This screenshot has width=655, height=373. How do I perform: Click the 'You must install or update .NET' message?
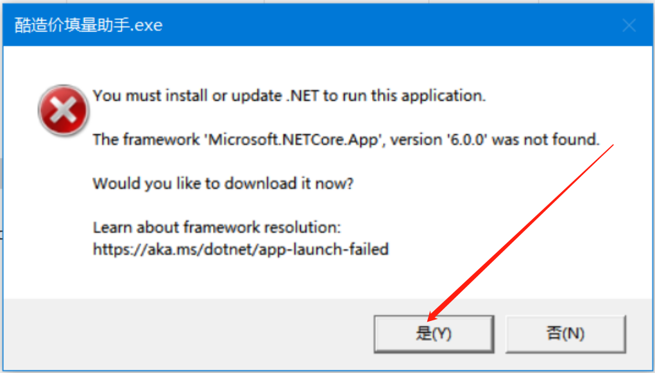[x=289, y=96]
